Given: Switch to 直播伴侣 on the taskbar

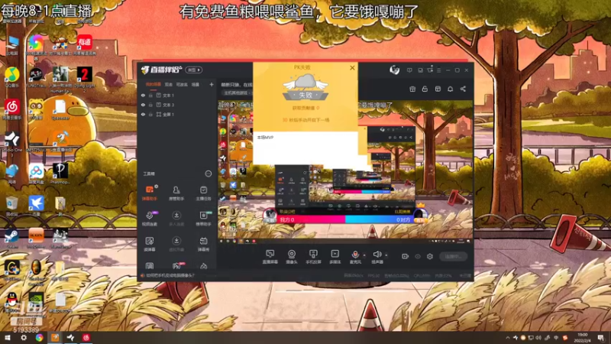Looking at the screenshot, I should [x=55, y=337].
